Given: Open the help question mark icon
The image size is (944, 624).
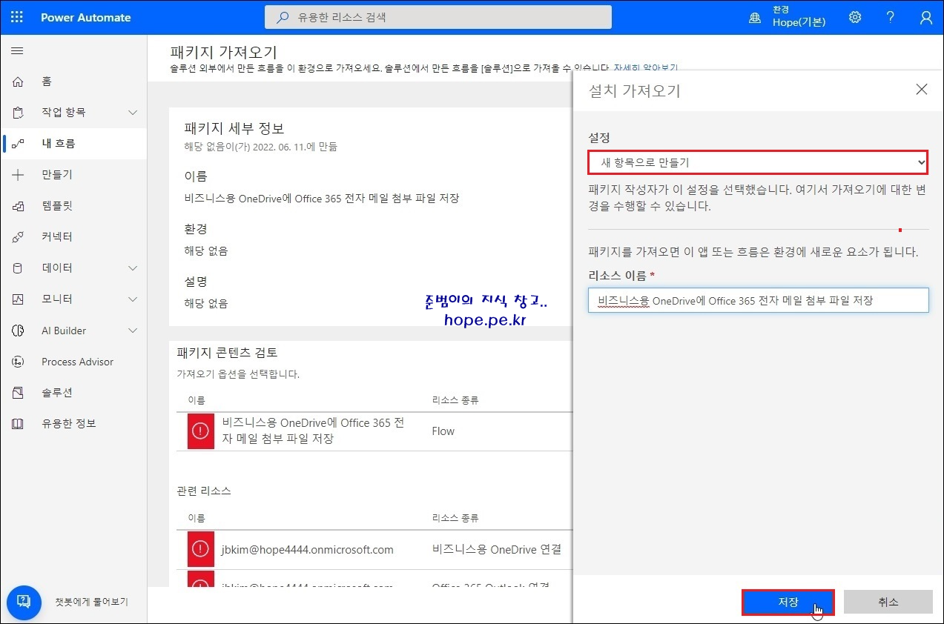Looking at the screenshot, I should [891, 17].
